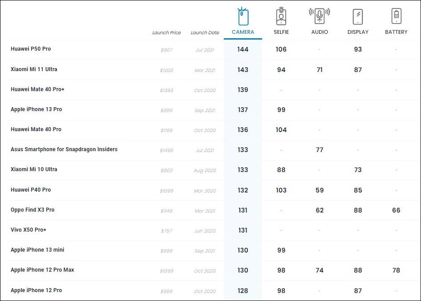Screen dimensions: 421x301
Task: Select the Huawei Mate 40 Pro name
Action: click(x=36, y=129)
